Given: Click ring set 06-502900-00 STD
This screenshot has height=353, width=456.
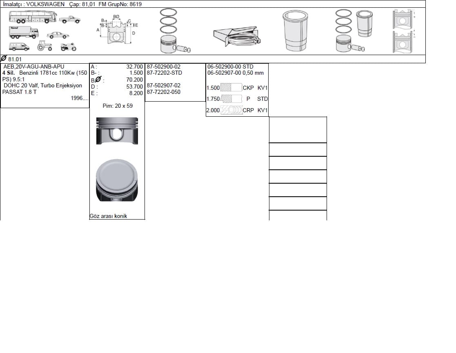Looking at the screenshot, I should (x=230, y=67).
